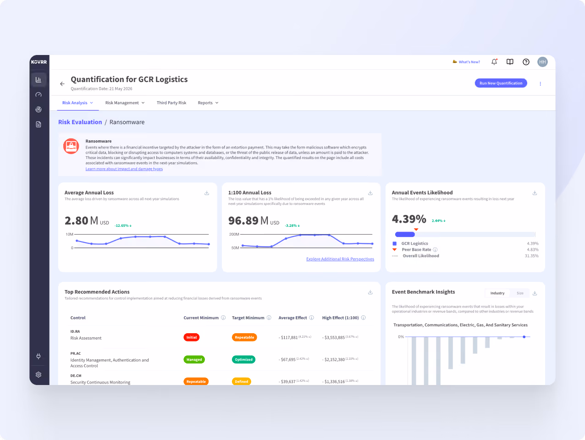Open the help question mark icon
The width and height of the screenshot is (585, 440).
[x=526, y=62]
